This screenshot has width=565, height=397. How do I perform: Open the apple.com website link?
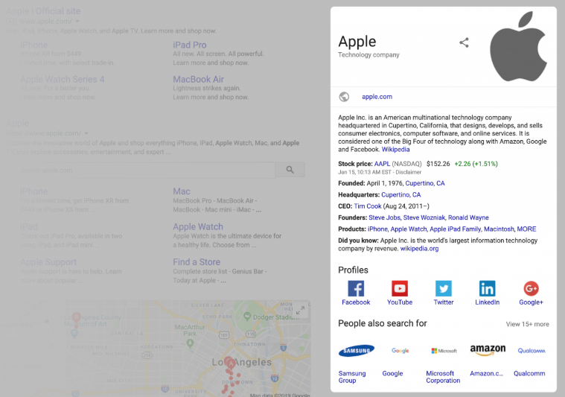377,97
